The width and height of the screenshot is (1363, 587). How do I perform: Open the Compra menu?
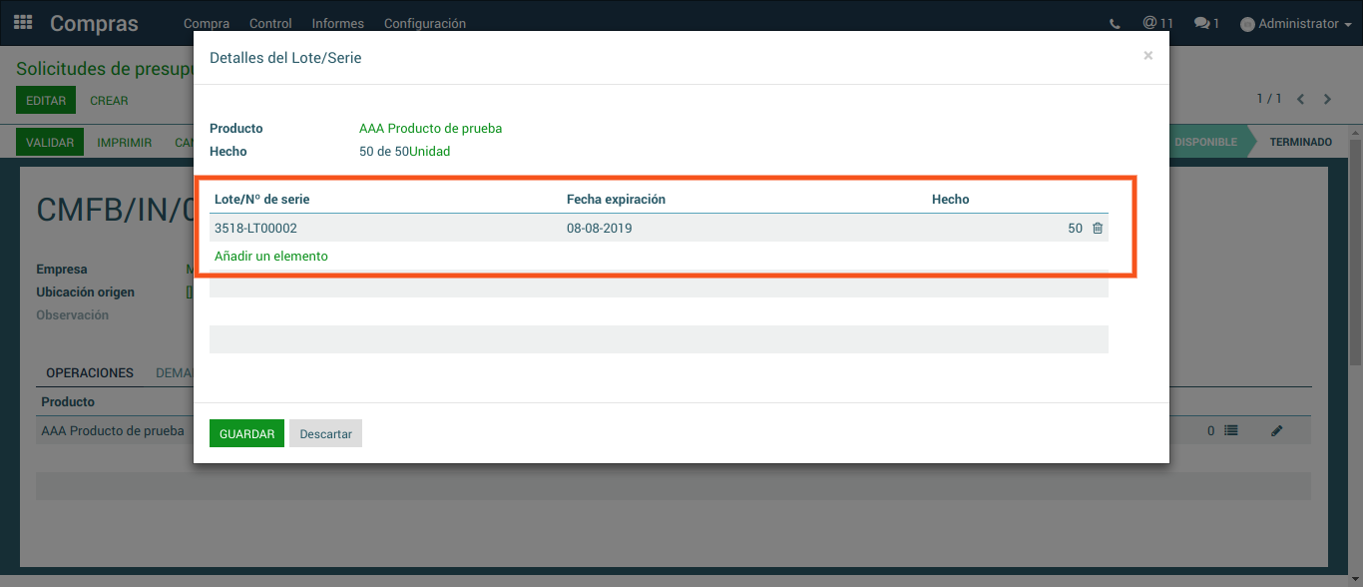click(207, 24)
